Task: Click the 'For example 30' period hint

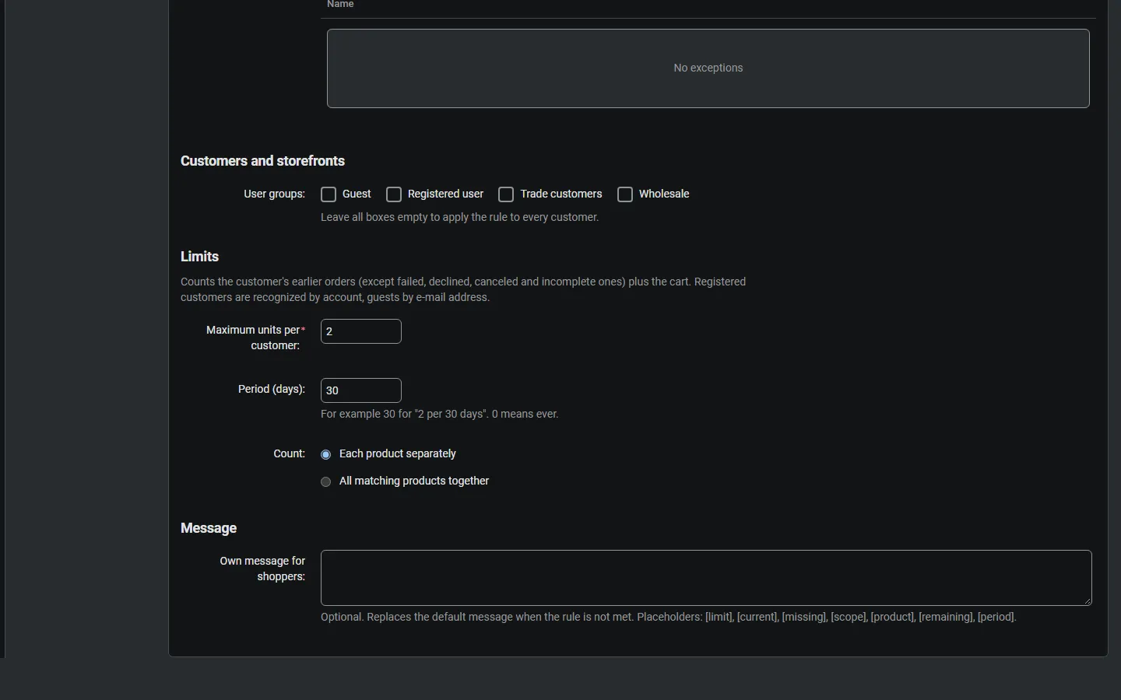Action: coord(439,415)
